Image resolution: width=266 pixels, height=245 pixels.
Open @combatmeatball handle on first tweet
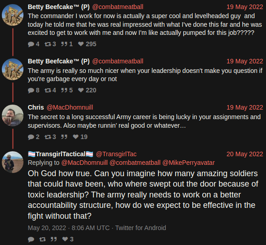click(118, 7)
